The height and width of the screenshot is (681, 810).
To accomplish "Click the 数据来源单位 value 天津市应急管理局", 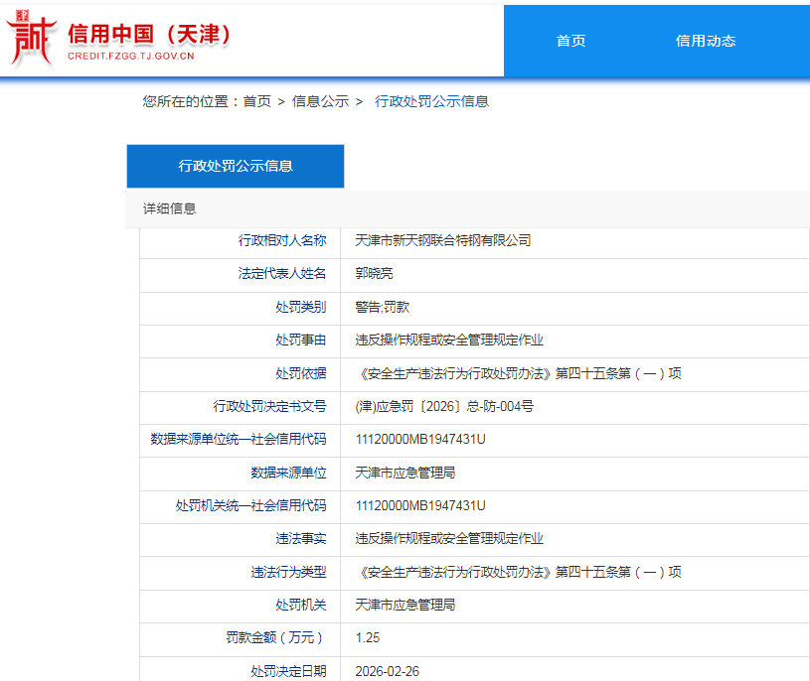I will point(405,473).
